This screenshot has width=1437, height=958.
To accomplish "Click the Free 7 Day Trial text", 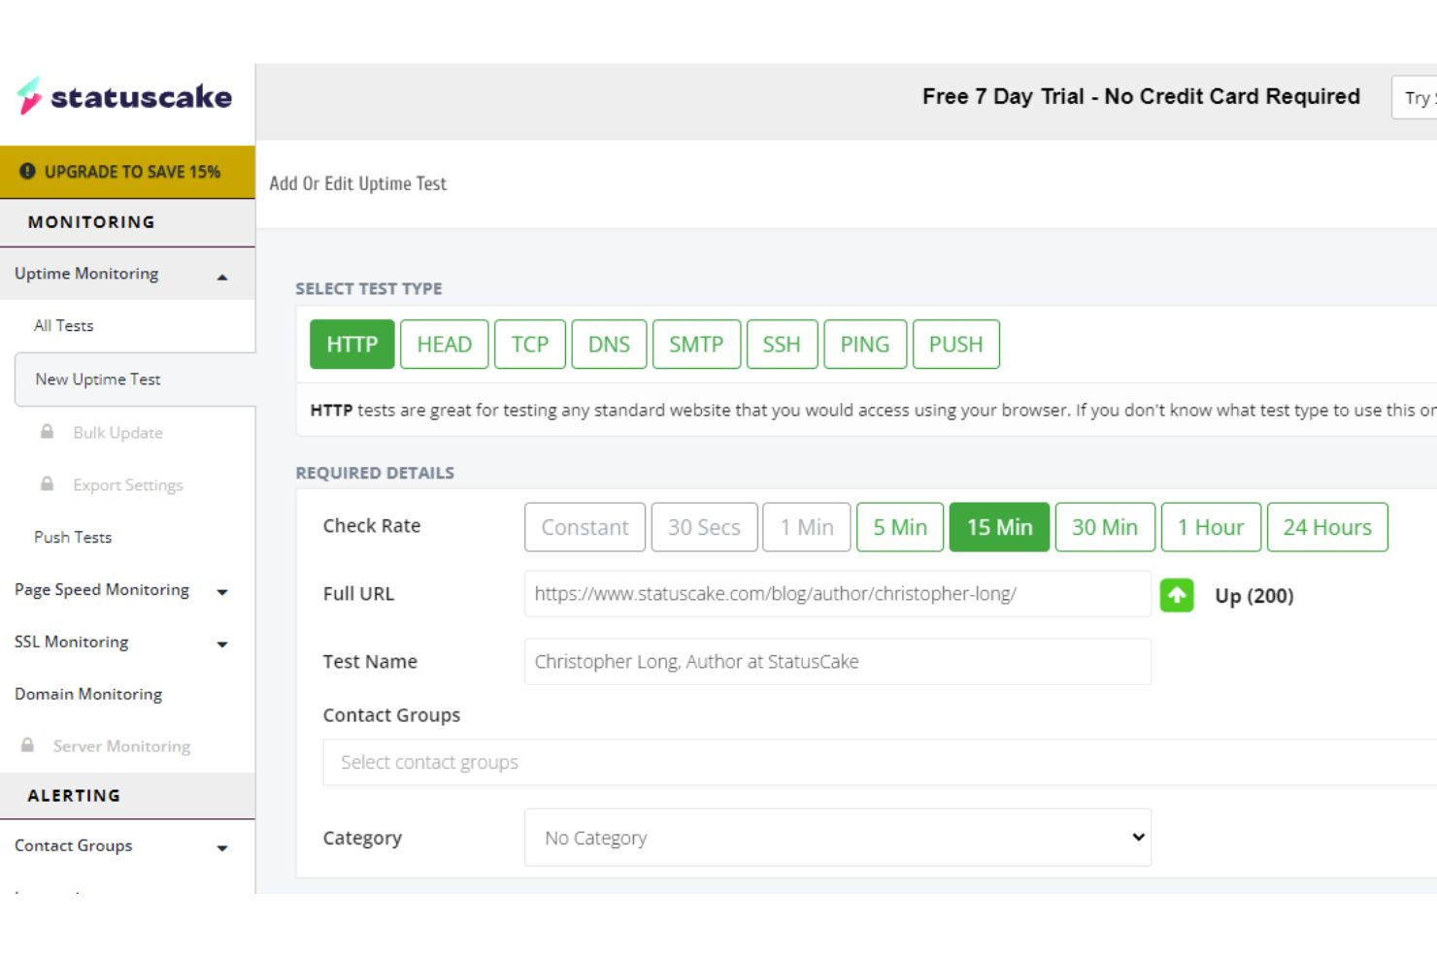I will click(x=1141, y=96).
